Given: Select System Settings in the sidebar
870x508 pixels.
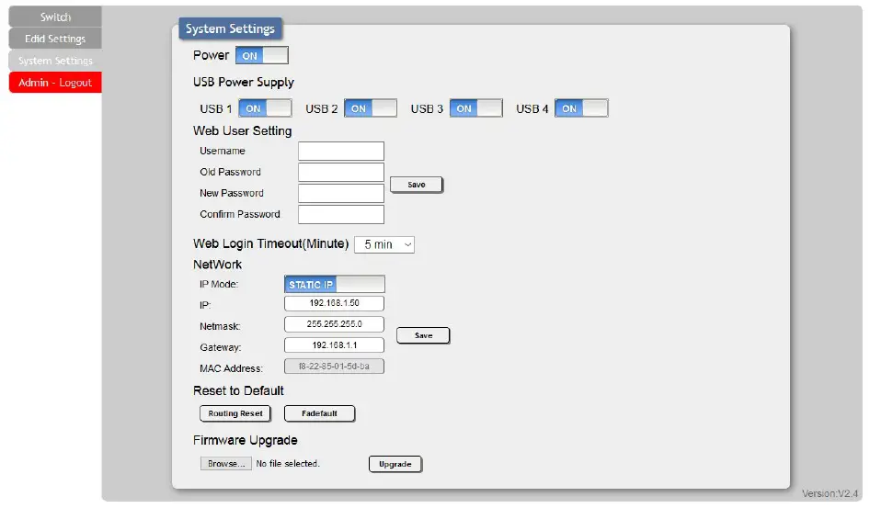Looking at the screenshot, I should click(55, 61).
